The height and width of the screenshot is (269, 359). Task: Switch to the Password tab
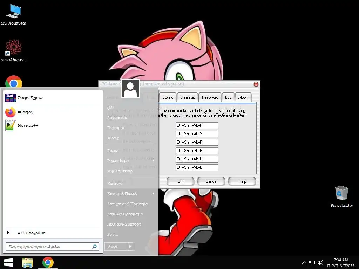click(210, 97)
